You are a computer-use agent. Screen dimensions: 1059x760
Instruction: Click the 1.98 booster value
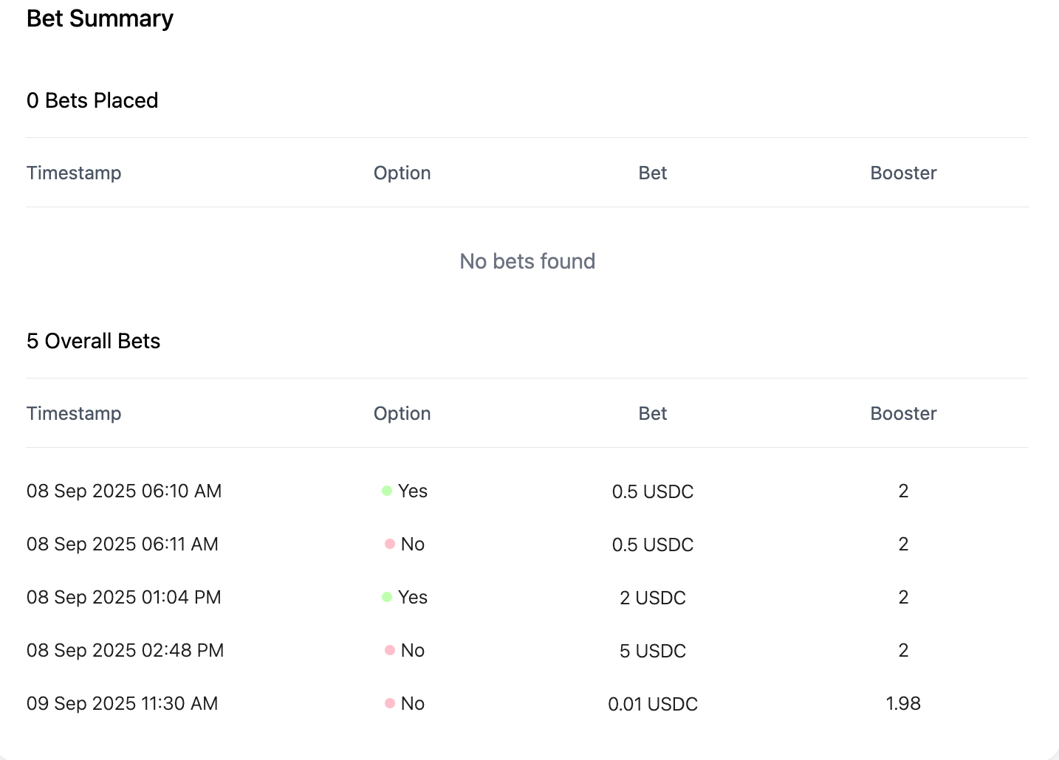(903, 703)
